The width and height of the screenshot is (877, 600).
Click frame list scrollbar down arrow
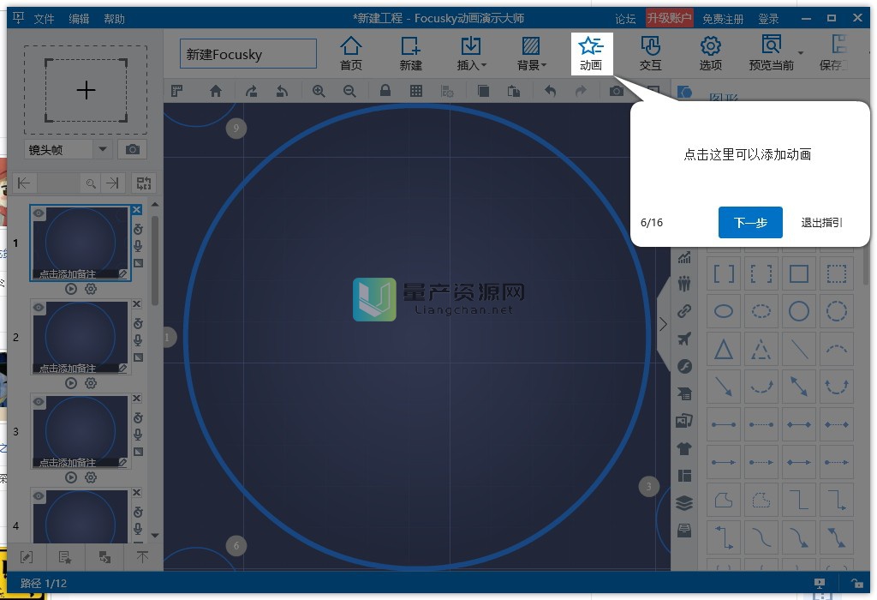(x=155, y=536)
